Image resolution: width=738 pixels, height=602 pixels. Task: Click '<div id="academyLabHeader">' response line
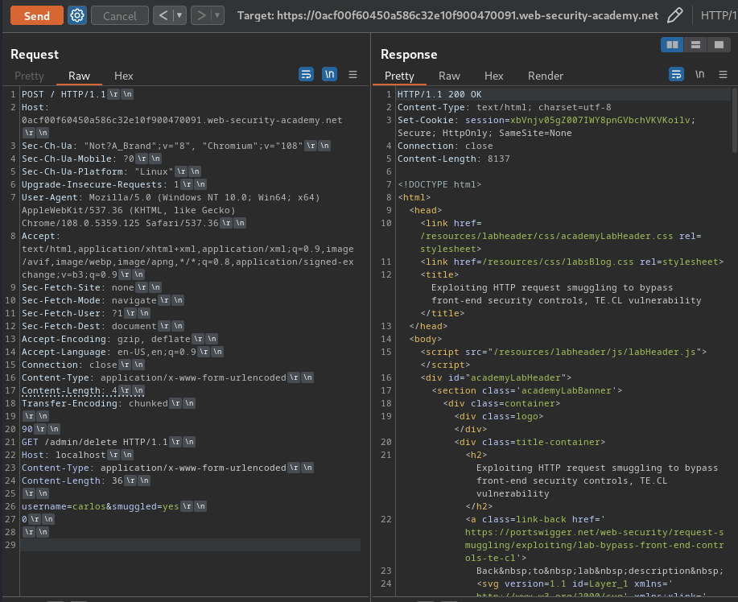pyautogui.click(x=496, y=377)
